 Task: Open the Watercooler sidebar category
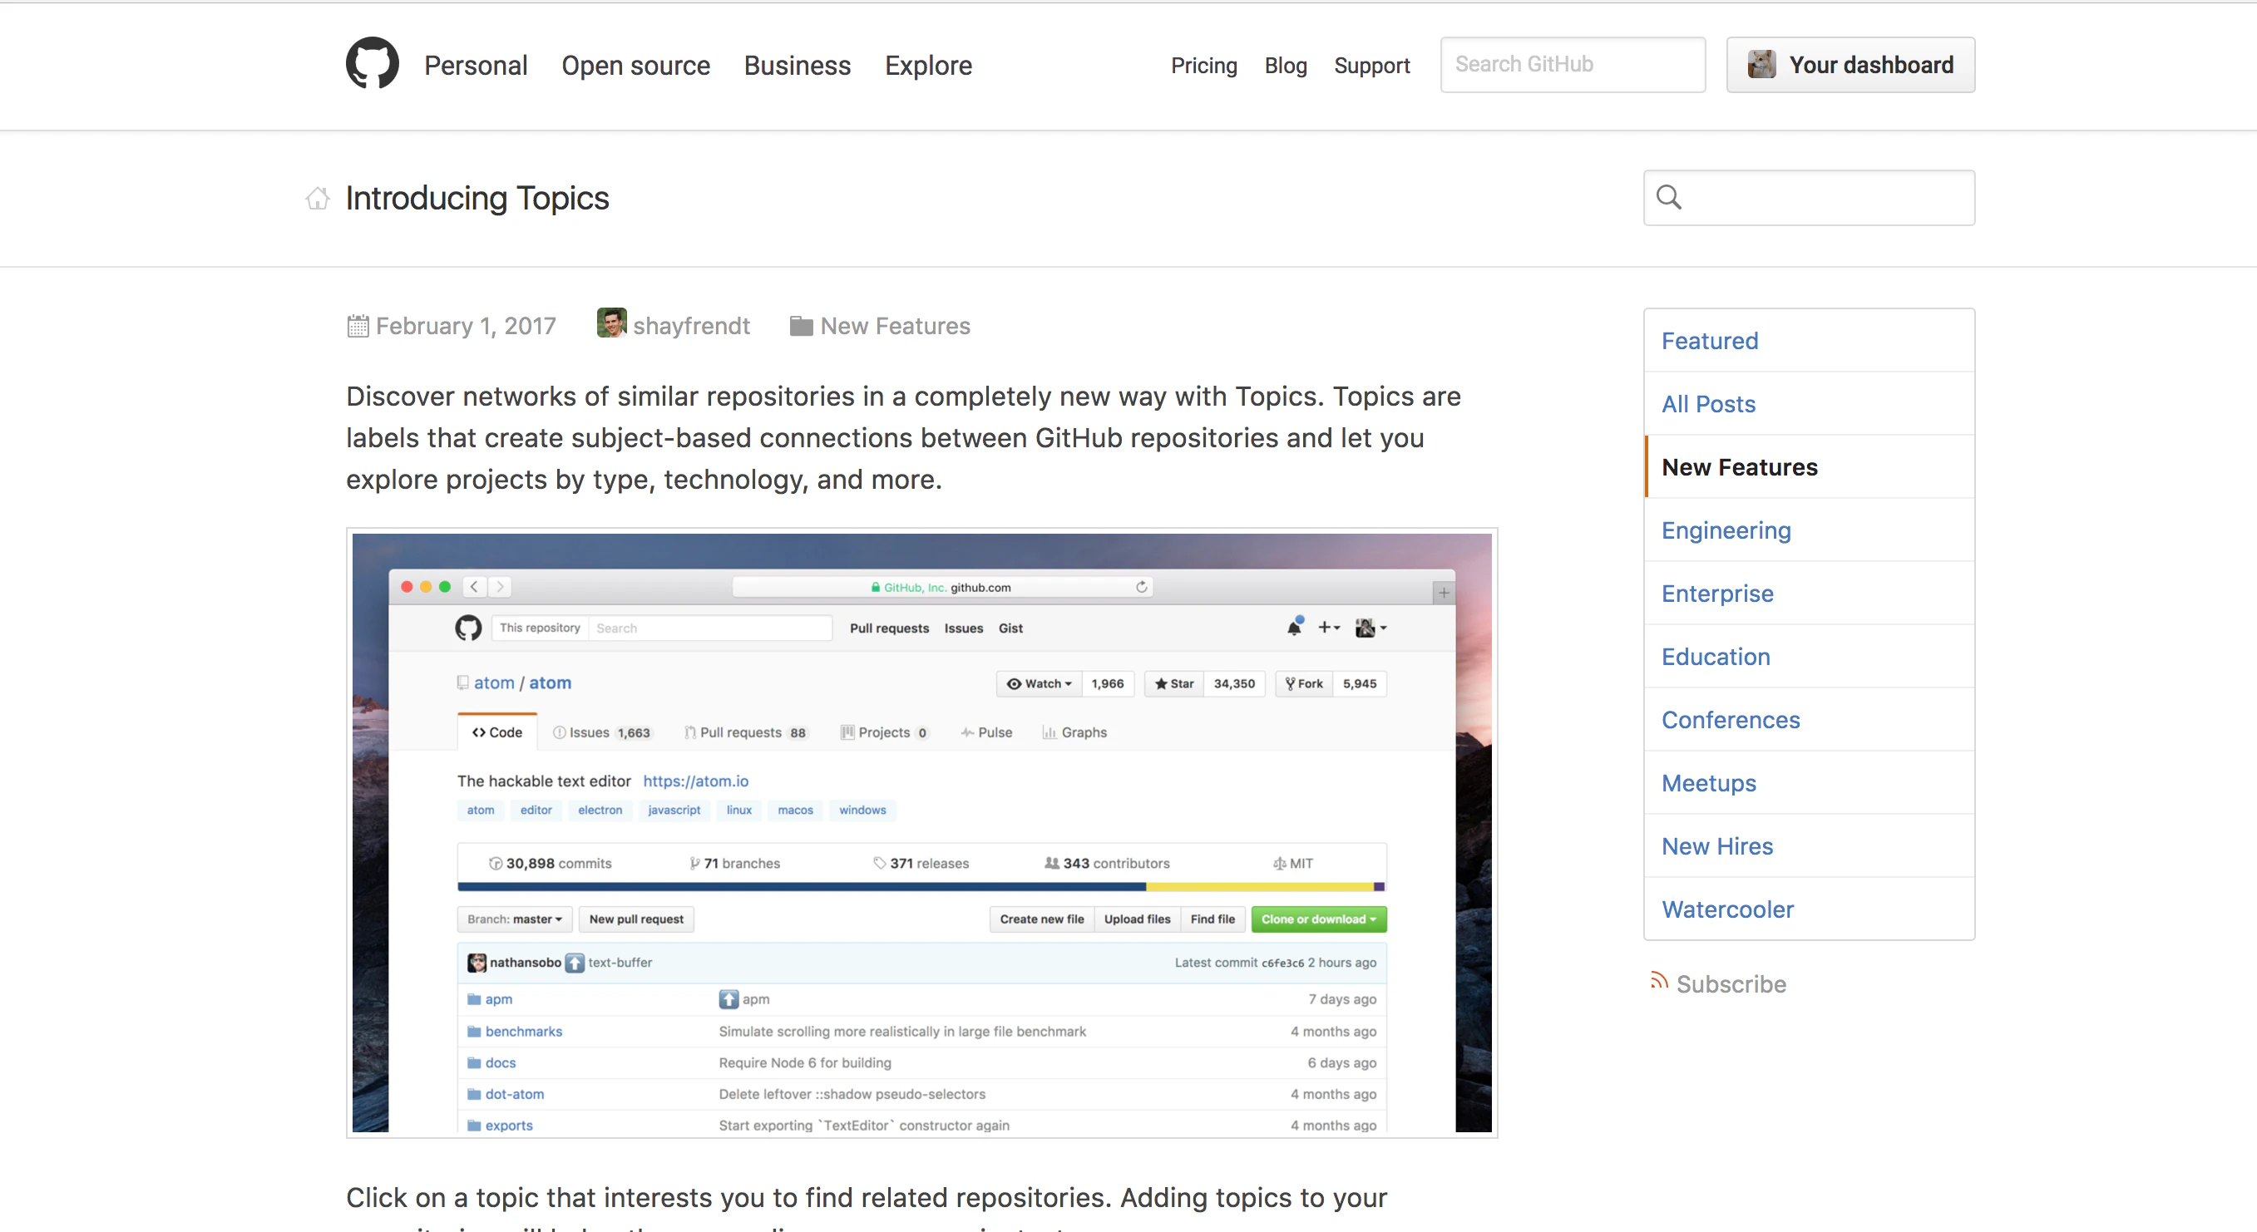click(1809, 908)
